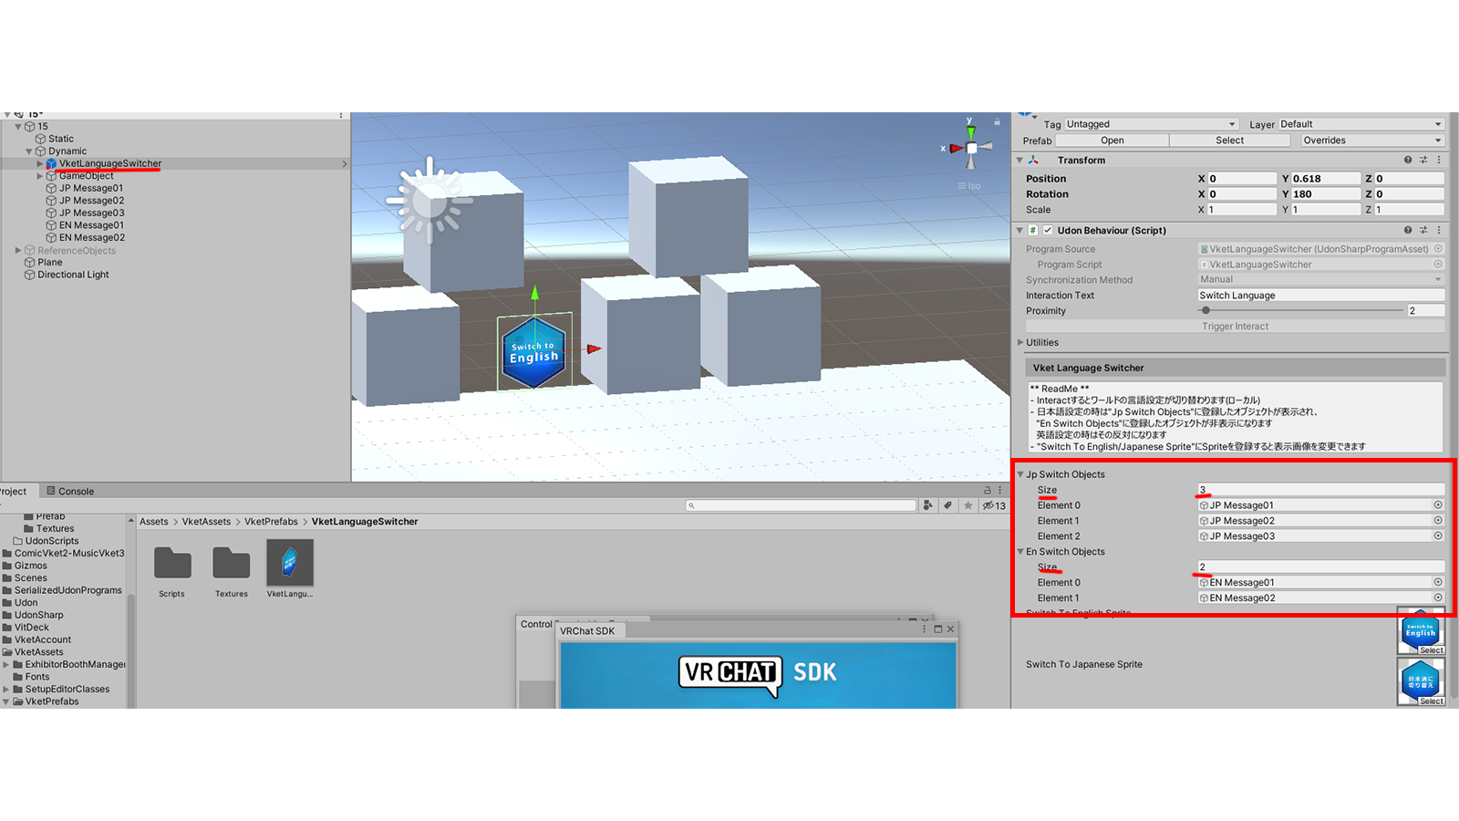This screenshot has height=821, width=1459.
Task: Click object picker beside Program Script field
Action: coord(1438,264)
